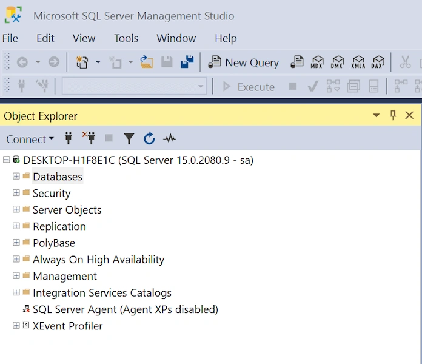The width and height of the screenshot is (422, 364).
Task: Click Display Estimated Execution Plan icon
Action: click(x=333, y=86)
